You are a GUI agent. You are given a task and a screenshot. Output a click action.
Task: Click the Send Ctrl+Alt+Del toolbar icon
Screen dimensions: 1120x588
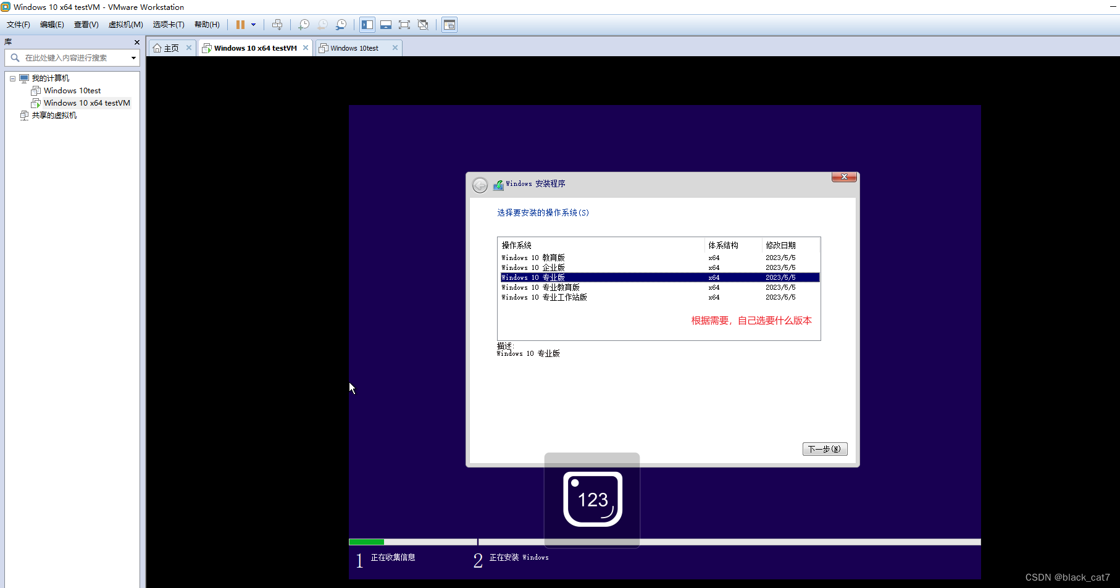277,25
